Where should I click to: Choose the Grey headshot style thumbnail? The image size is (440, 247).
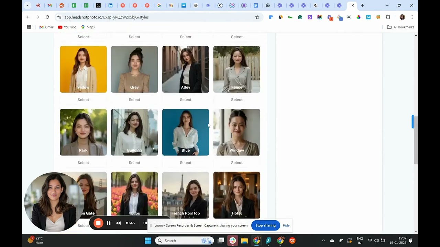pyautogui.click(x=134, y=69)
